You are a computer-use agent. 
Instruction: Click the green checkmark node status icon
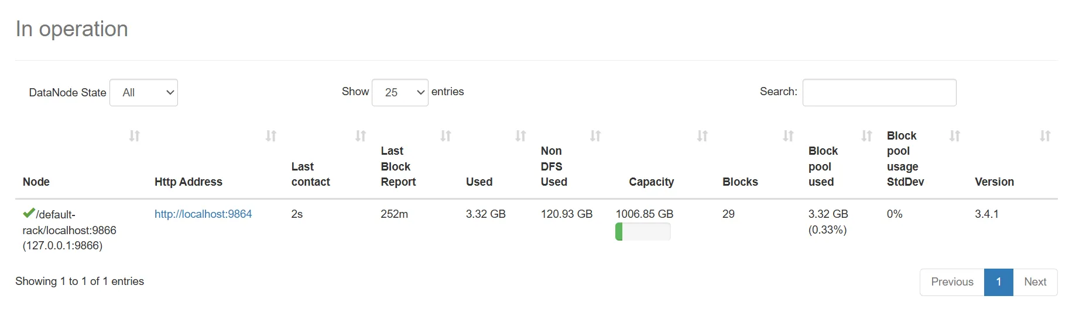(x=29, y=214)
